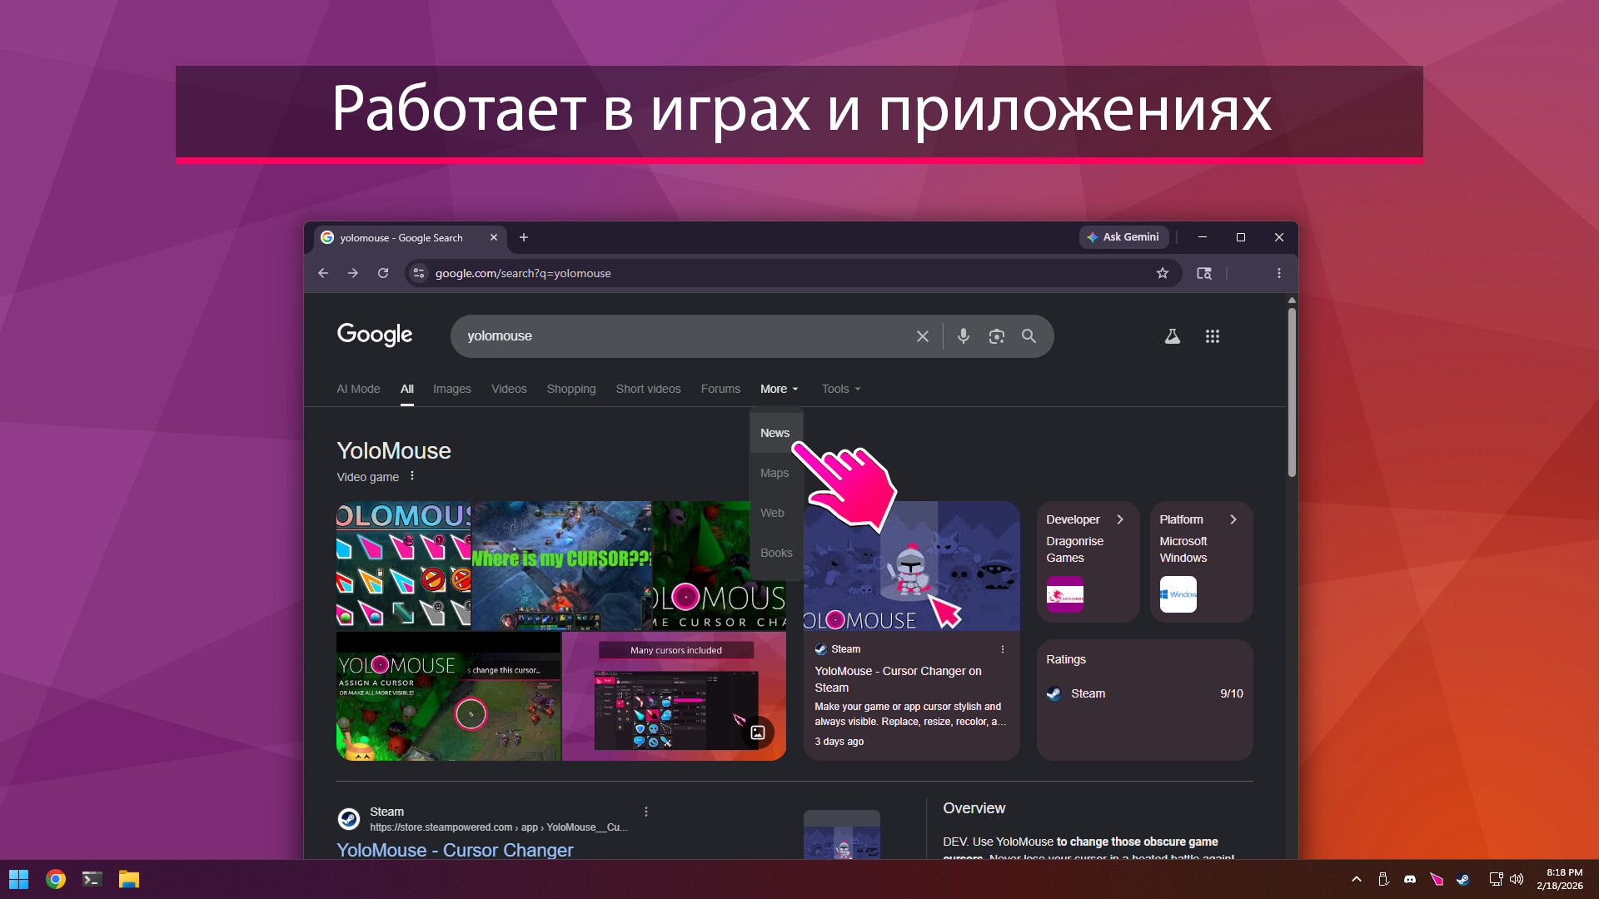Select Web from the More menu
This screenshot has width=1599, height=899.
[x=775, y=513]
